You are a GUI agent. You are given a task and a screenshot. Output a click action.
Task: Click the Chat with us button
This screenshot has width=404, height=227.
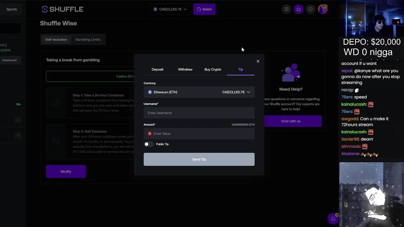(x=291, y=121)
